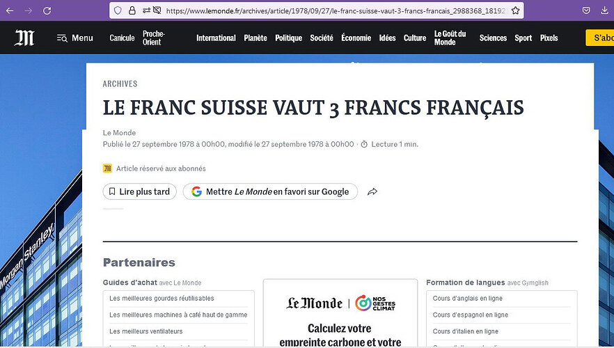Open the tracking protection shield icon
This screenshot has width=614, height=348.
(118, 10)
